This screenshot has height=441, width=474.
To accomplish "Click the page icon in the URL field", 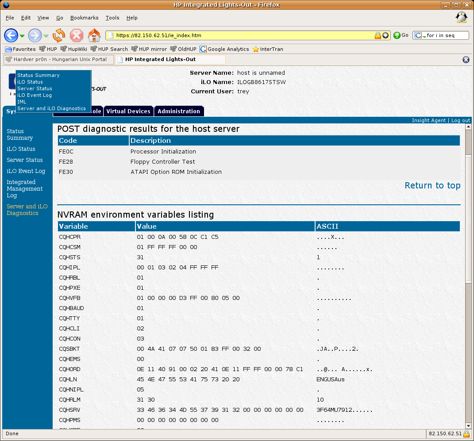I will (111, 35).
